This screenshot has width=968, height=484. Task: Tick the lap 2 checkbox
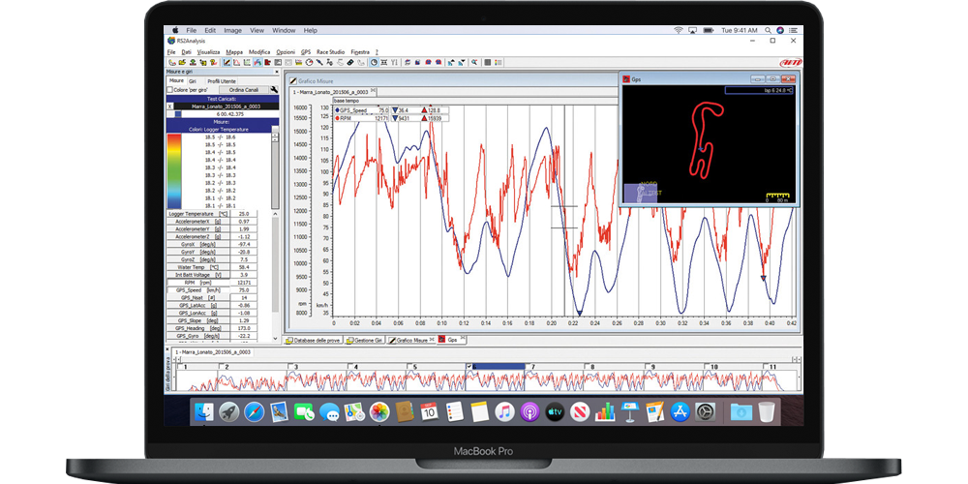point(221,366)
